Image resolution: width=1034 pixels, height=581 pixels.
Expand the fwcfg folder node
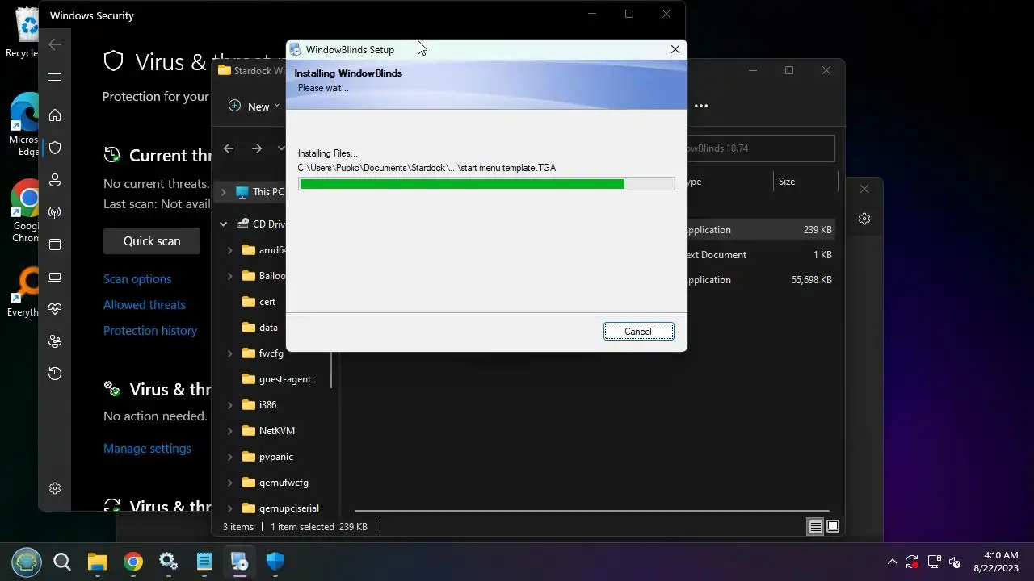point(230,353)
